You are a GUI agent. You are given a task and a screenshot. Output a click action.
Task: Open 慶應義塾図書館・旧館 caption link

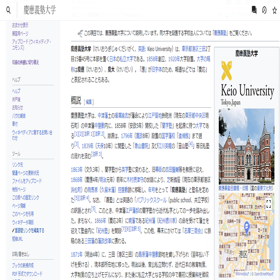[234, 188]
